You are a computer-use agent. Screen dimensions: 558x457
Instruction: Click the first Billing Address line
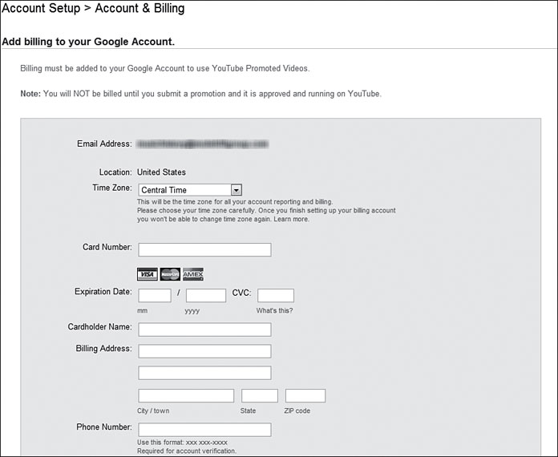(x=204, y=351)
